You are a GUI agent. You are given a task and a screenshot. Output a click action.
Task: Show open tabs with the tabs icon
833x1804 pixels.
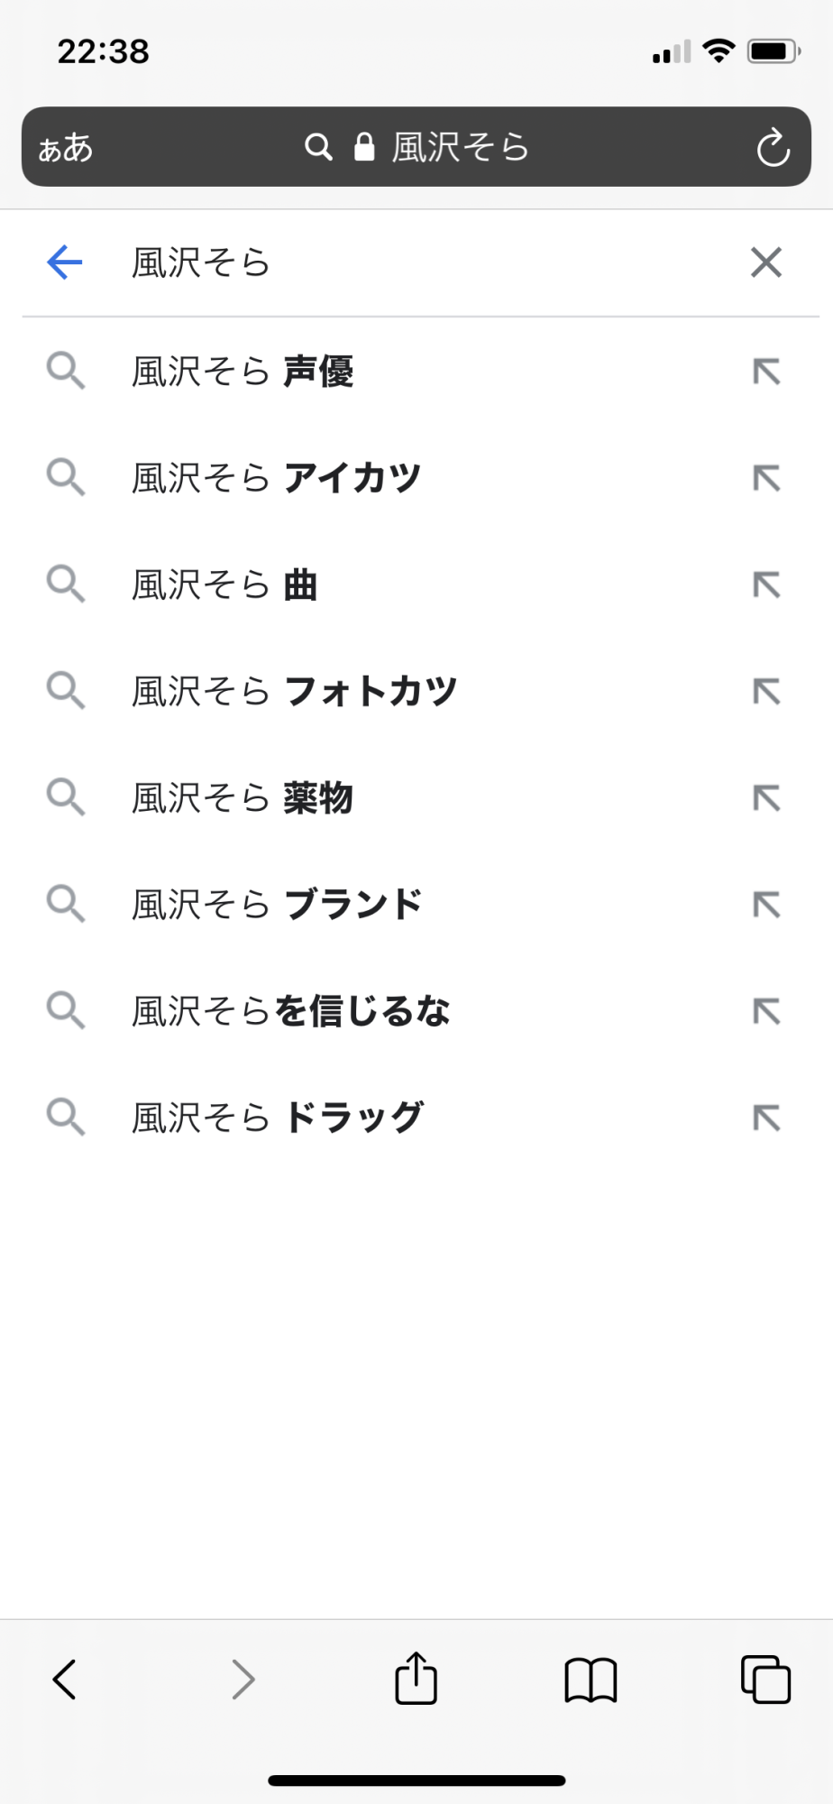click(765, 1680)
